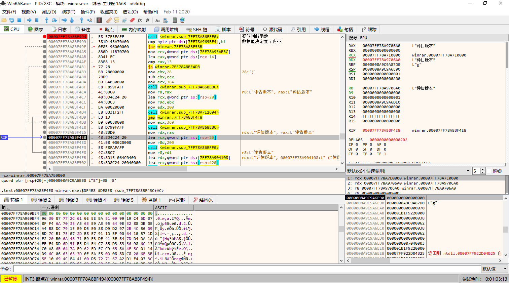Image resolution: width=509 pixels, height=283 pixels.
Task: Switch to the SEH 链 tab
Action: [197, 30]
